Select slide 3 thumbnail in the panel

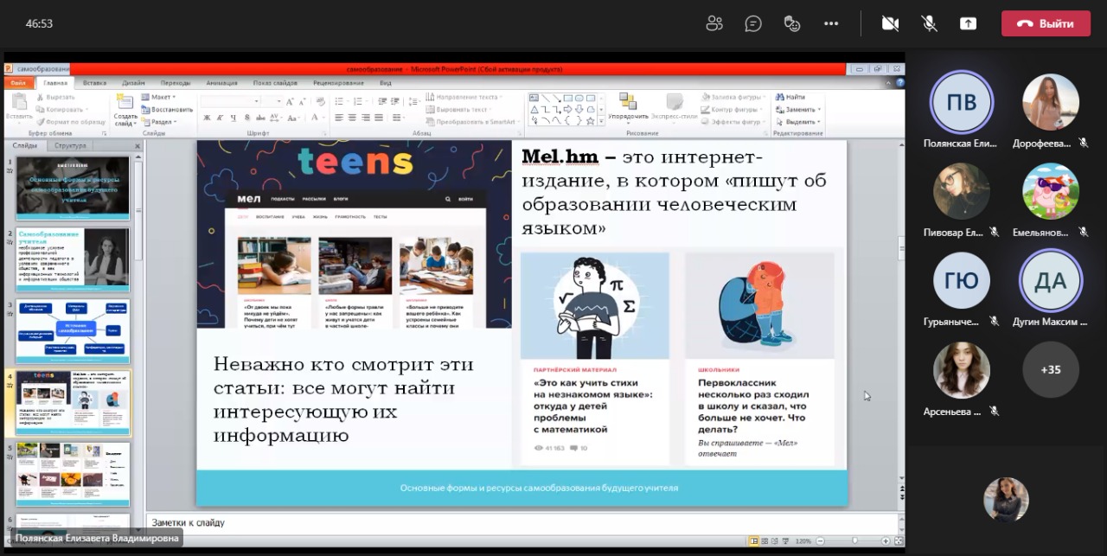coord(74,331)
